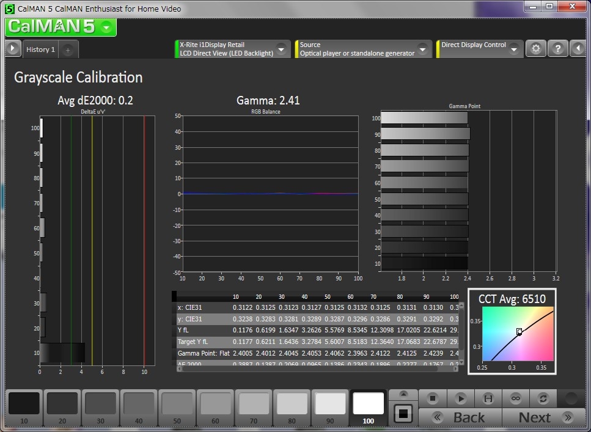Expand the Direct Display Control dropdown
Screen dimensions: 591x432
point(514,49)
